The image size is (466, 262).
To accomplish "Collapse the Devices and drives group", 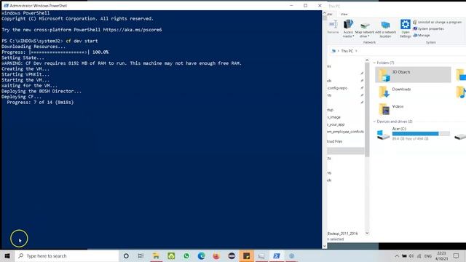I will coord(374,122).
